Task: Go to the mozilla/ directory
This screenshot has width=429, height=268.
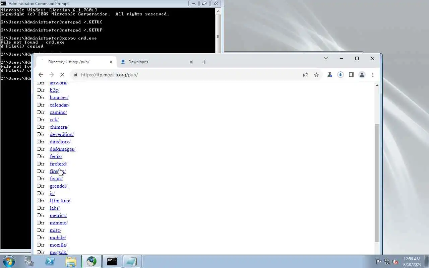Action: 59,245
